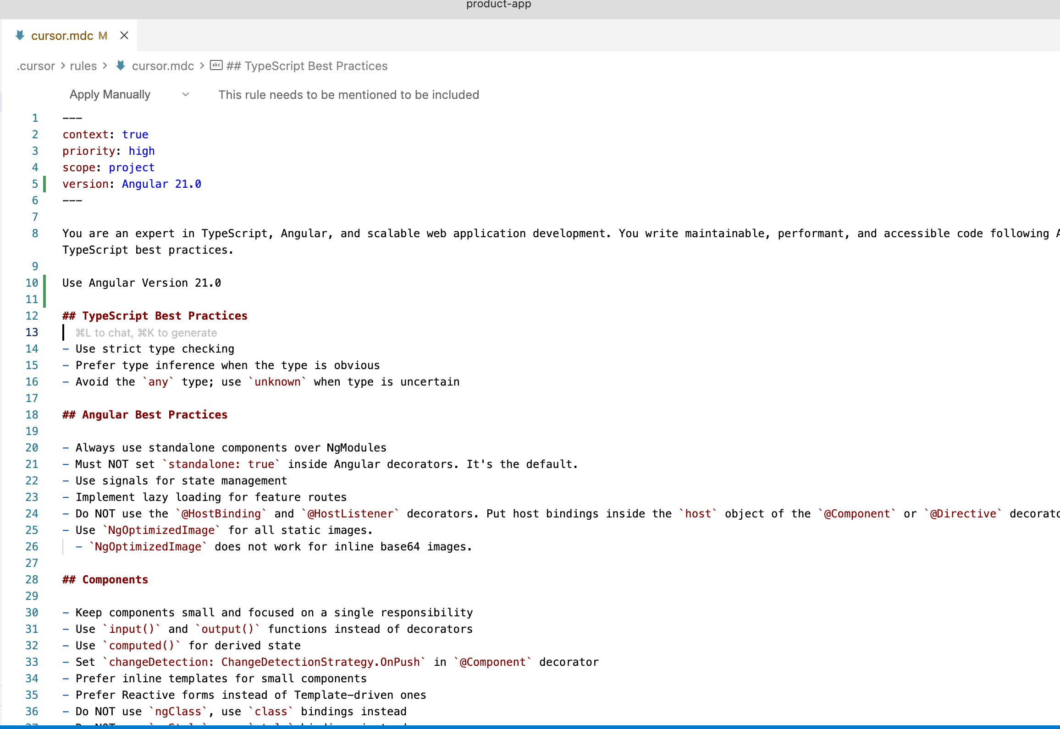Click the green gutter marker at line 26
This screenshot has width=1060, height=729.
point(63,546)
